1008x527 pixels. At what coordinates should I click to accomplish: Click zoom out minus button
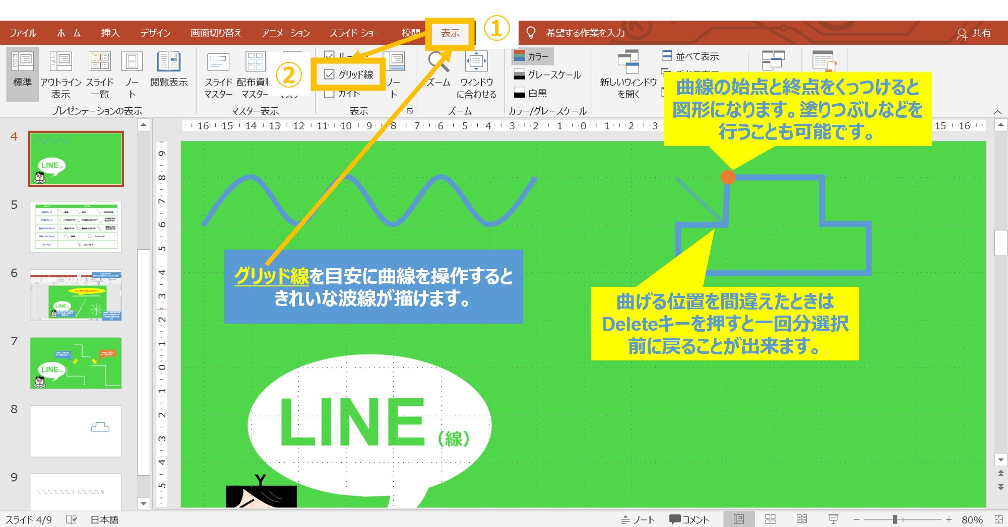click(x=856, y=519)
